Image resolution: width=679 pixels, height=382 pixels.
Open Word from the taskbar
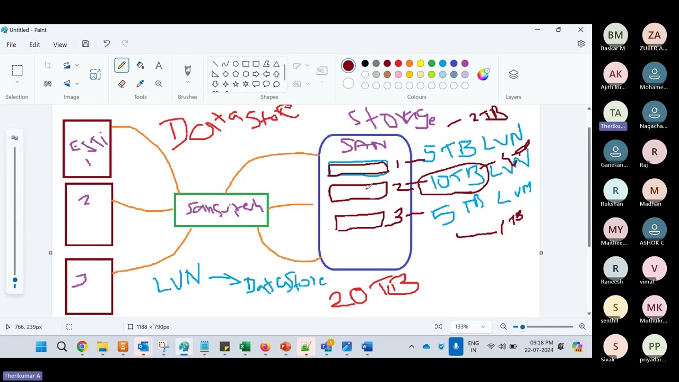click(367, 347)
